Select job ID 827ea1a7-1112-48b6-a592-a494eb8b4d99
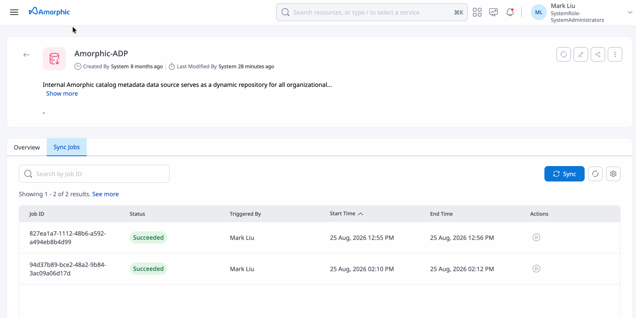The height and width of the screenshot is (318, 636). pyautogui.click(x=68, y=238)
